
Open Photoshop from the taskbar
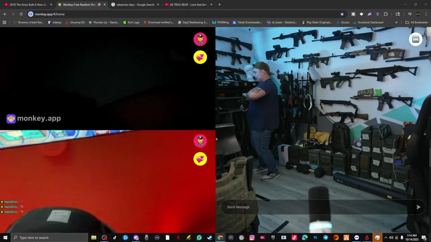click(x=315, y=238)
